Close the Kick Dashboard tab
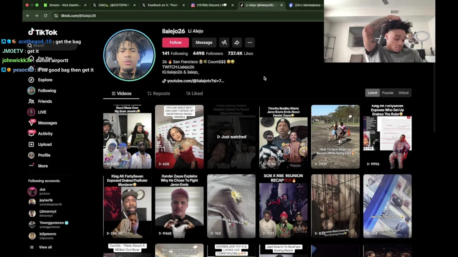Viewport: 458px width, 257px height. tap(85, 5)
